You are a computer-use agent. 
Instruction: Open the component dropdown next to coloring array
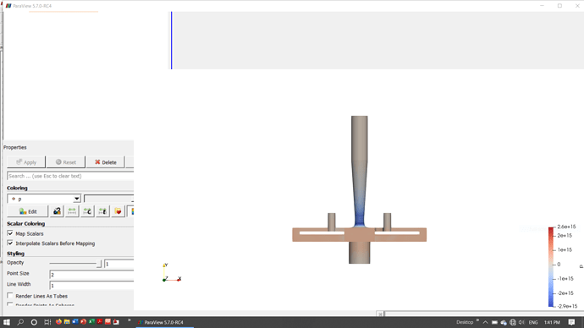click(x=108, y=199)
